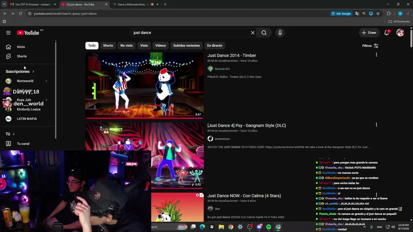Open the zoom magnifier in address bar
This screenshot has width=413, height=232.
click(x=364, y=14)
